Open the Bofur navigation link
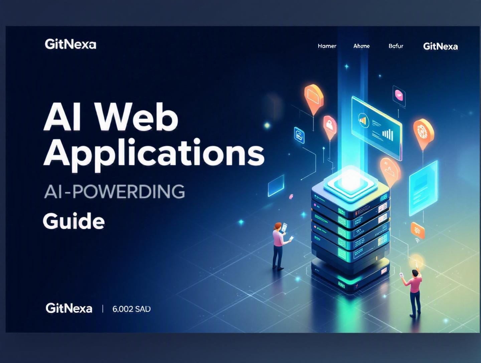Image resolution: width=481 pixels, height=363 pixels. [396, 46]
